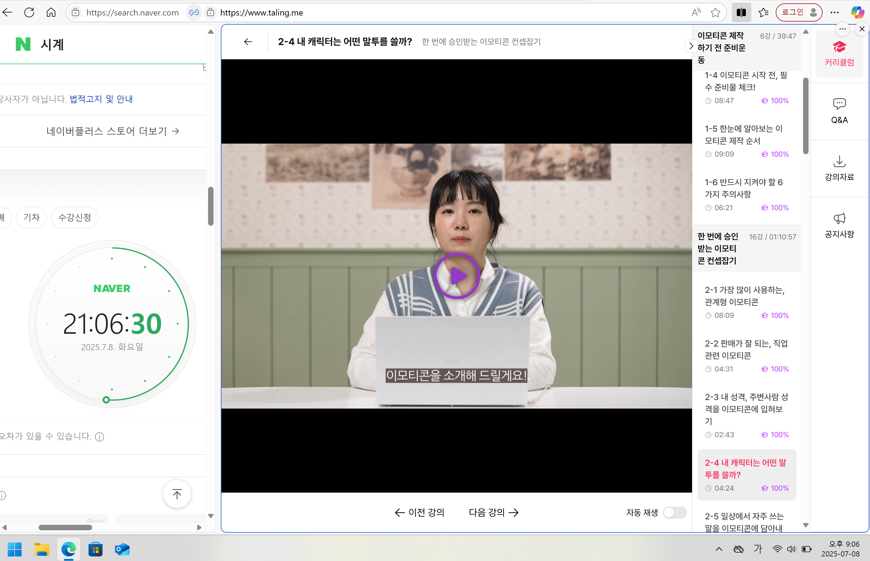Open the browser settings ellipsis menu
This screenshot has height=561, width=870.
click(x=835, y=12)
